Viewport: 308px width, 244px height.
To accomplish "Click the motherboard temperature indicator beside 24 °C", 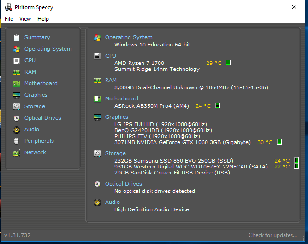I will click(218, 105).
